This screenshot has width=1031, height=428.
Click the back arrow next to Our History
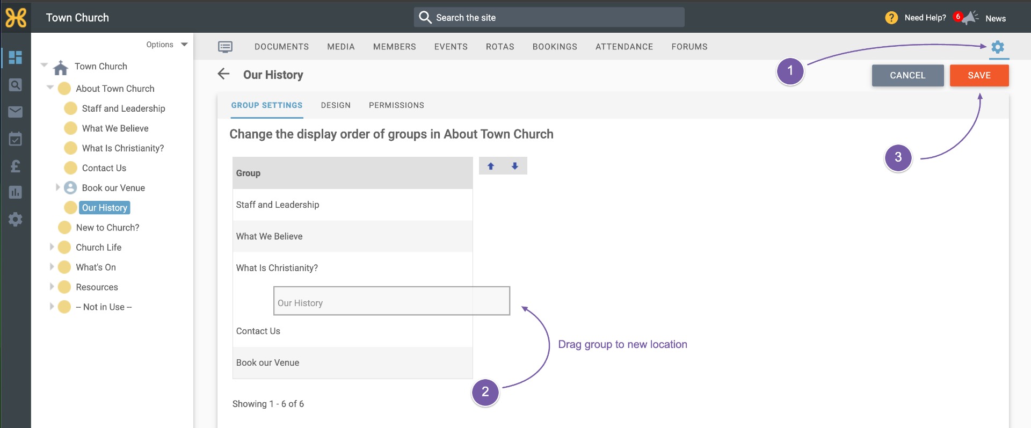pyautogui.click(x=223, y=74)
